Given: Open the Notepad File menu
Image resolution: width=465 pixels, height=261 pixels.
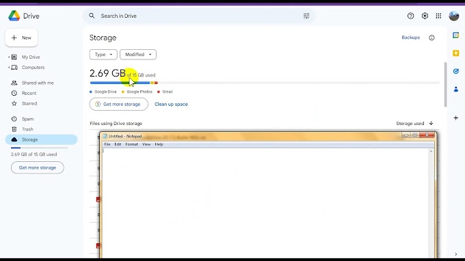Looking at the screenshot, I should pos(107,144).
